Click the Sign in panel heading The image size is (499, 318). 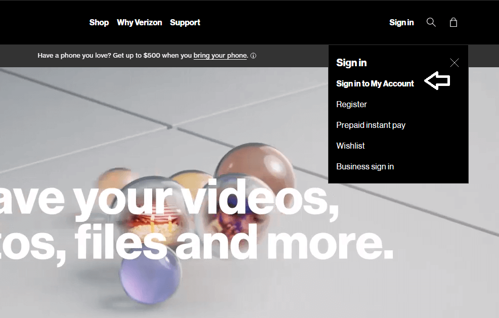[351, 63]
